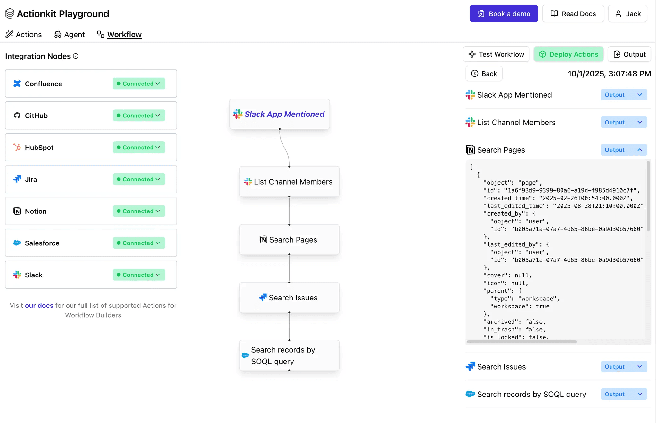Click the HubSpot sprocket icon
Screen dimensions: 656x423
17,148
